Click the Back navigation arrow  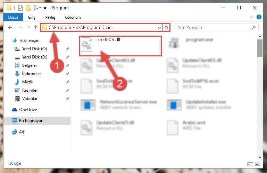[x=10, y=27]
